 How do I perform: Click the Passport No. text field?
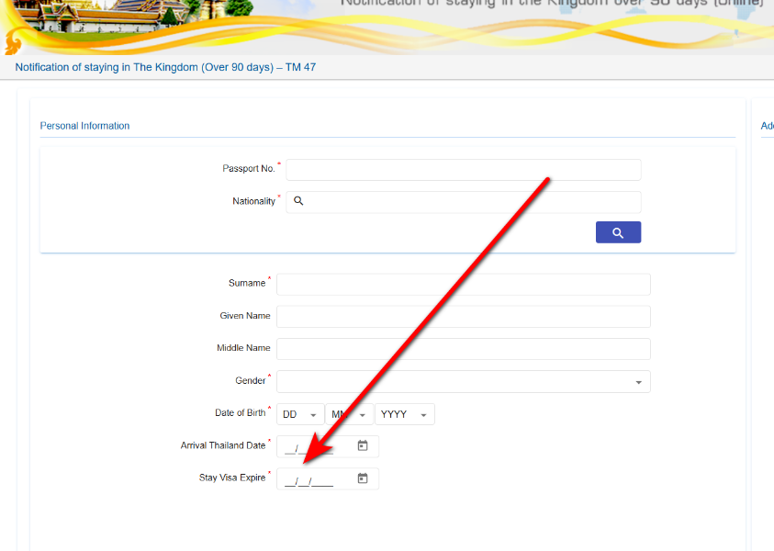tap(463, 170)
